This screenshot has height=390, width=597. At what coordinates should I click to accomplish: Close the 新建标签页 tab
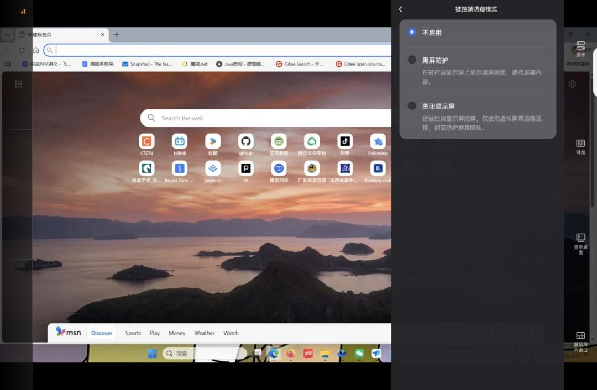pyautogui.click(x=102, y=35)
